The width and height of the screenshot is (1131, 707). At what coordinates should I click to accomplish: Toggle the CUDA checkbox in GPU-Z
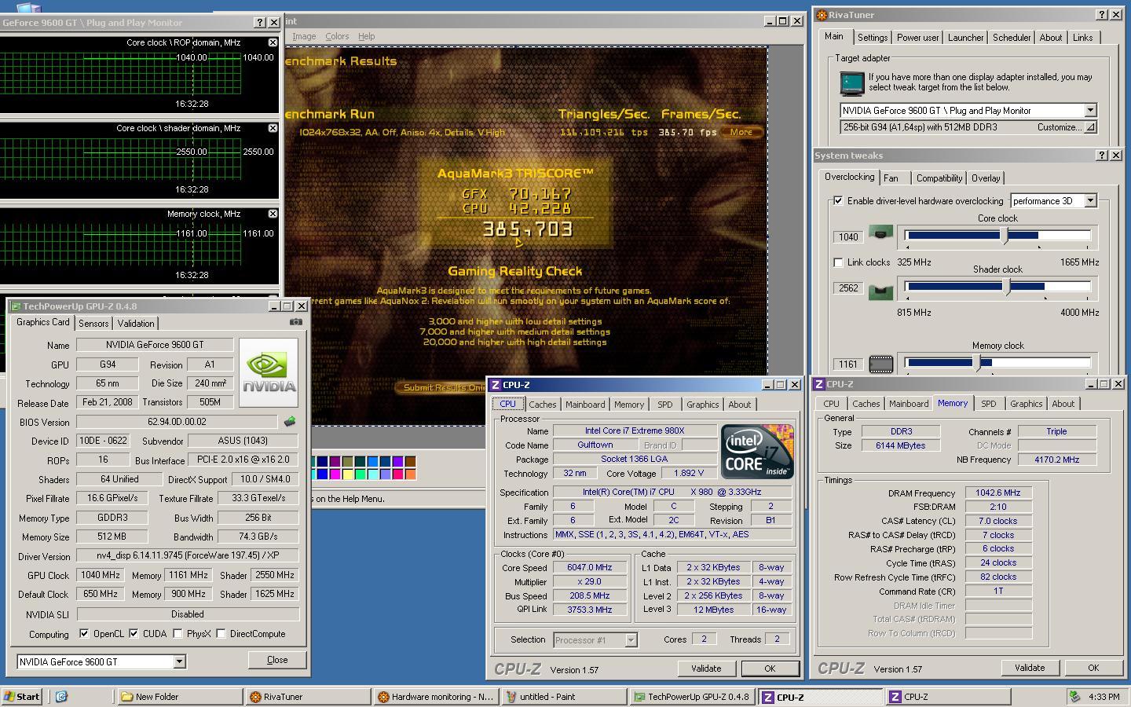click(134, 634)
